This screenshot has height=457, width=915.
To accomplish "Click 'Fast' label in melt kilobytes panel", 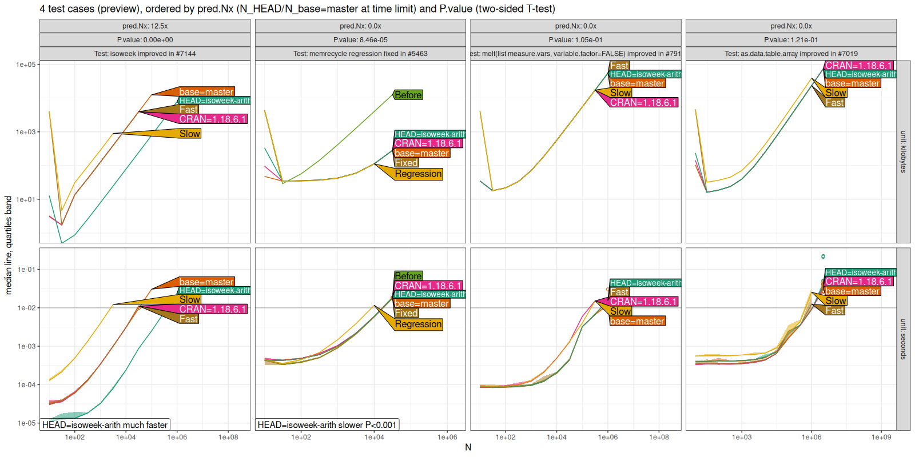I will [x=619, y=66].
